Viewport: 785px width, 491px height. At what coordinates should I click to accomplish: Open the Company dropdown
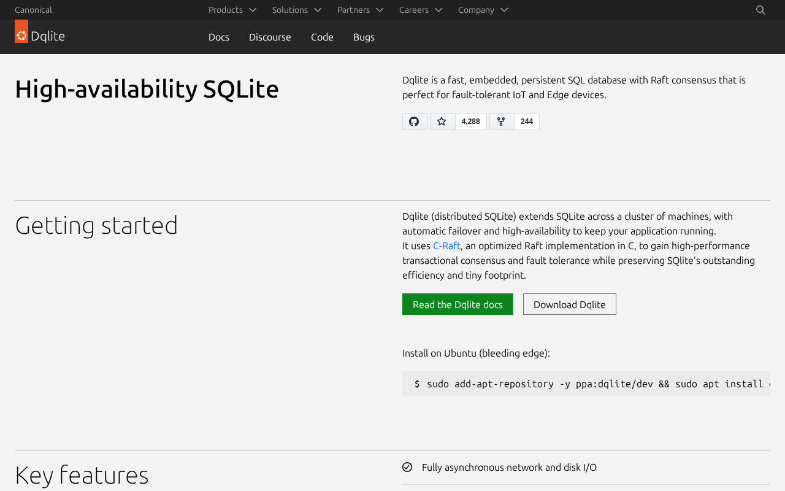pos(483,10)
